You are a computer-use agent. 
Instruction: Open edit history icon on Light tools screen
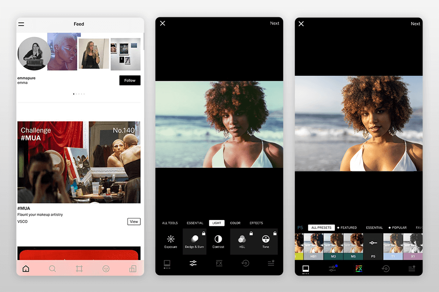pos(245,263)
